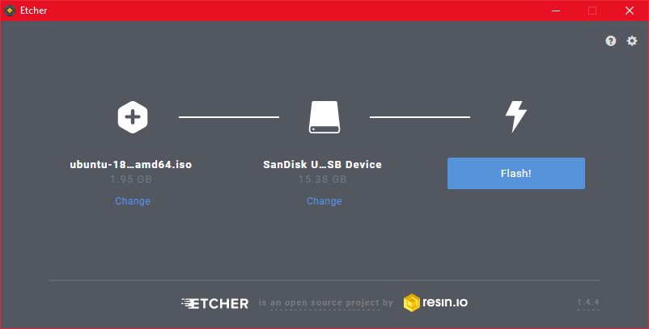The width and height of the screenshot is (649, 329).
Task: Click the SanDisk U…SB Device name
Action: 322,165
